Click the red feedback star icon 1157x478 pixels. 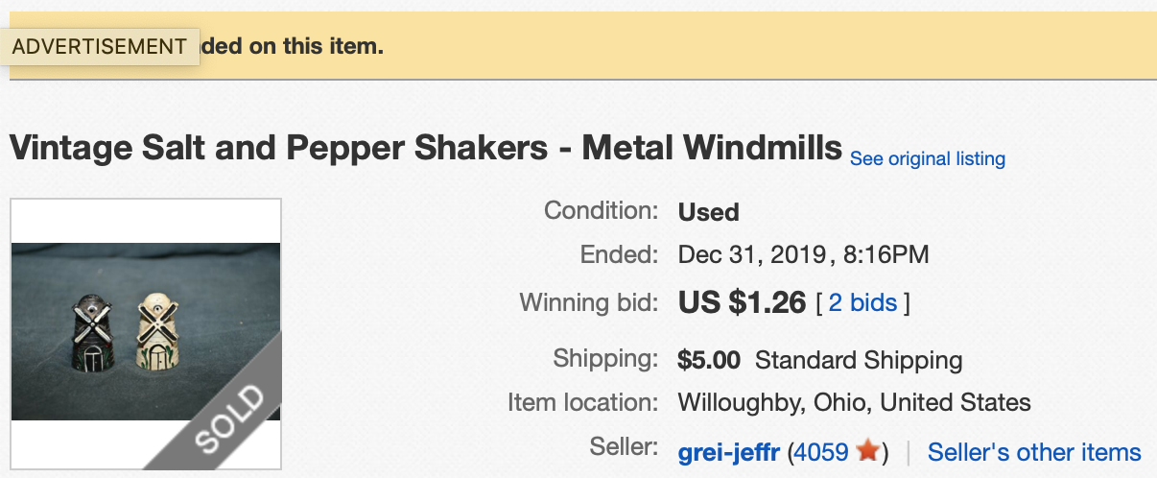(867, 451)
